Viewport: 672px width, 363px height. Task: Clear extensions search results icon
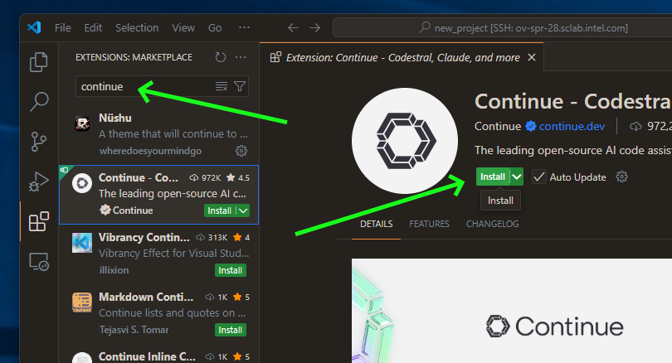(222, 86)
